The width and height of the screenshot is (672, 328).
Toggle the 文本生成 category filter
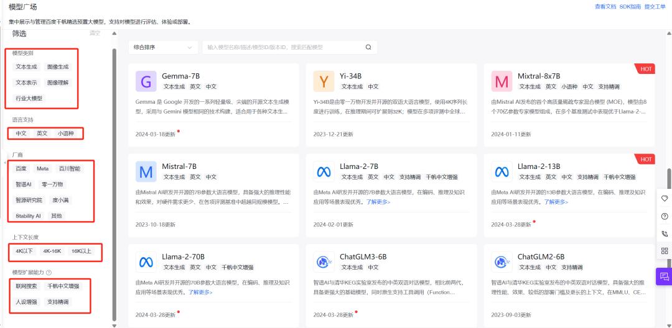[x=26, y=66]
